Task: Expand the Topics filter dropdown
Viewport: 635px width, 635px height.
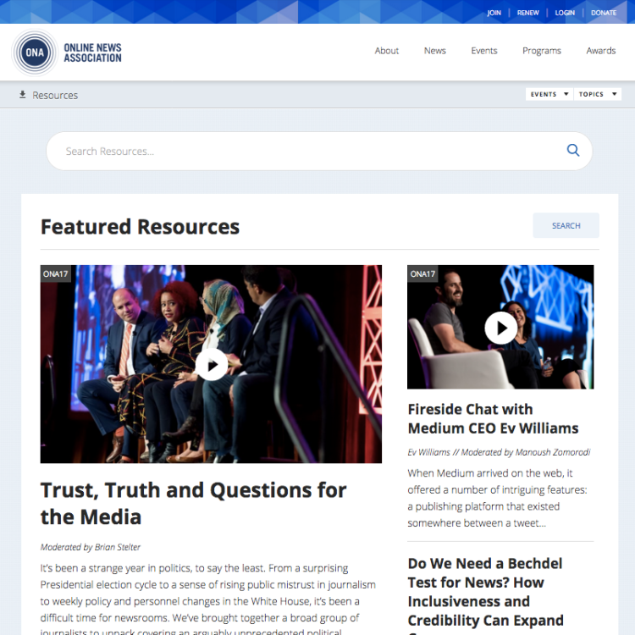Action: (x=598, y=94)
